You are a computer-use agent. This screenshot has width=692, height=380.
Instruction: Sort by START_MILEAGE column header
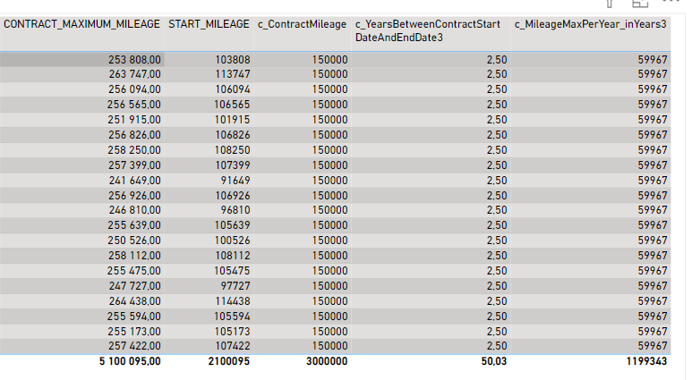coord(209,24)
